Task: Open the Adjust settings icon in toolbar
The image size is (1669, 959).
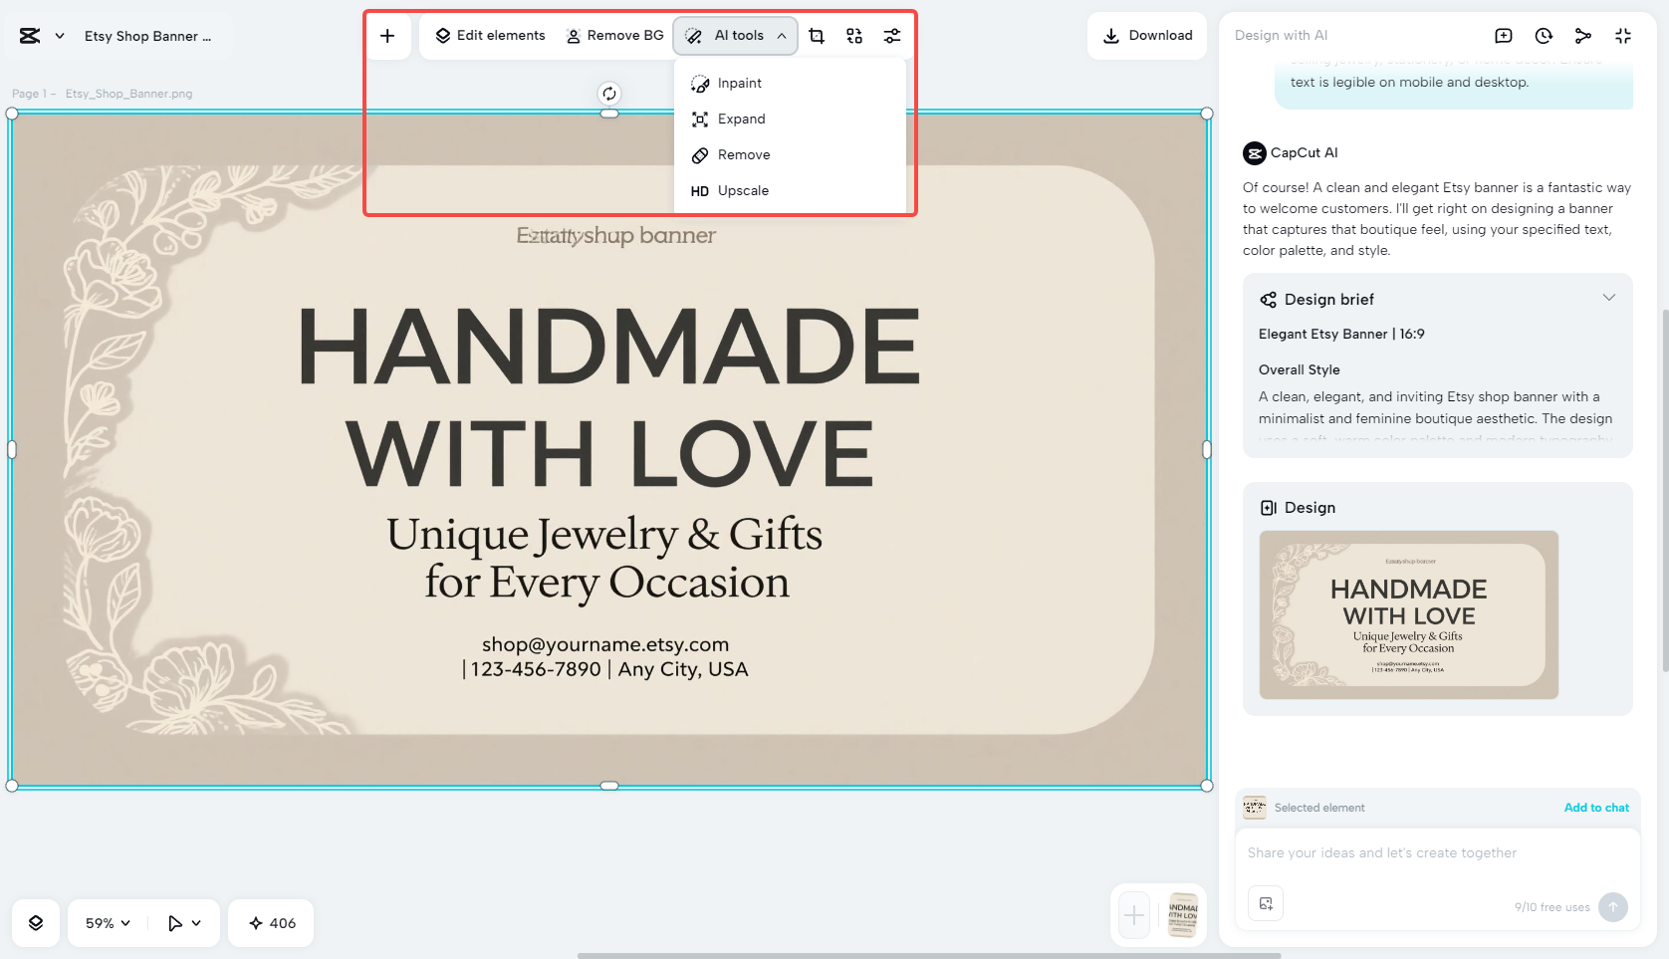Action: (891, 35)
